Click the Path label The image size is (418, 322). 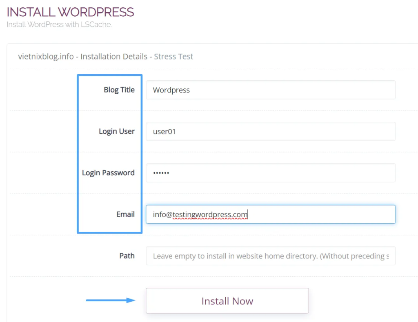tap(127, 256)
